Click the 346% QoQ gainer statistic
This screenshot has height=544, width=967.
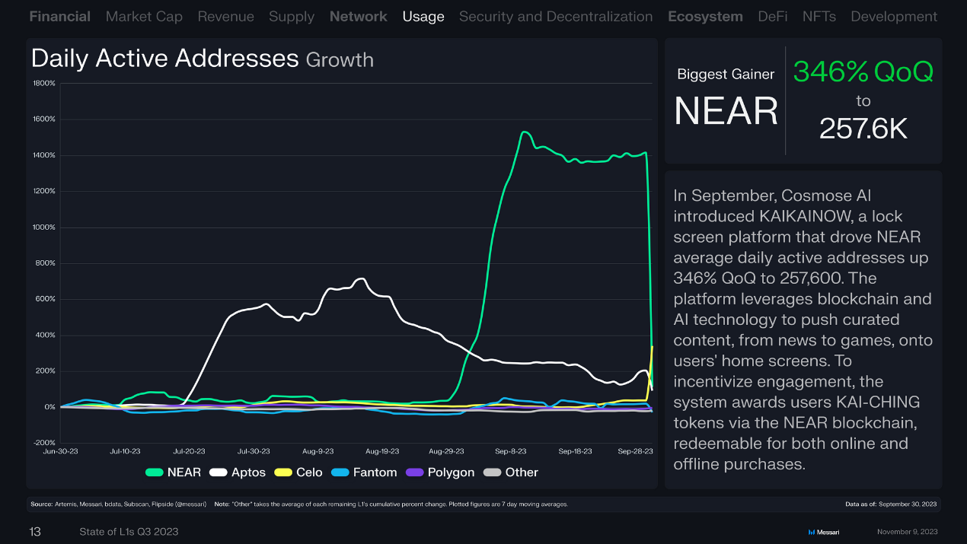[863, 72]
